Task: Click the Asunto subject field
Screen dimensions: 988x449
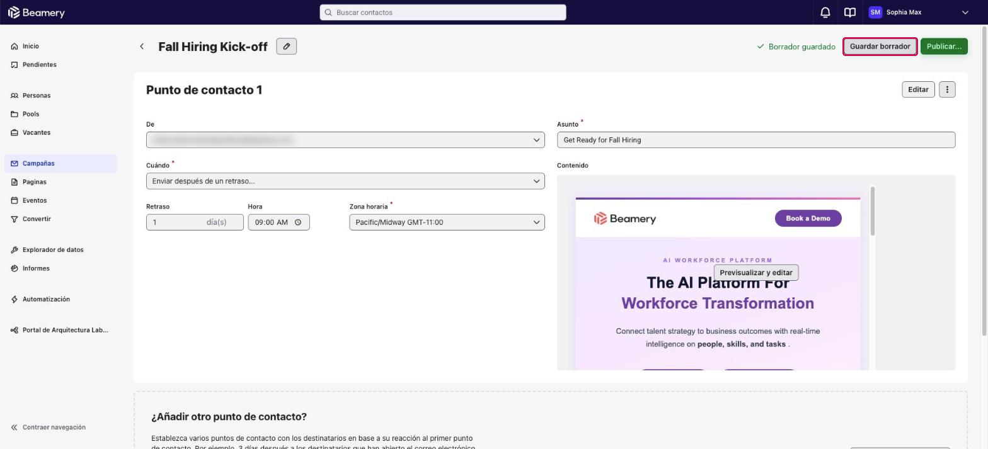Action: click(756, 140)
